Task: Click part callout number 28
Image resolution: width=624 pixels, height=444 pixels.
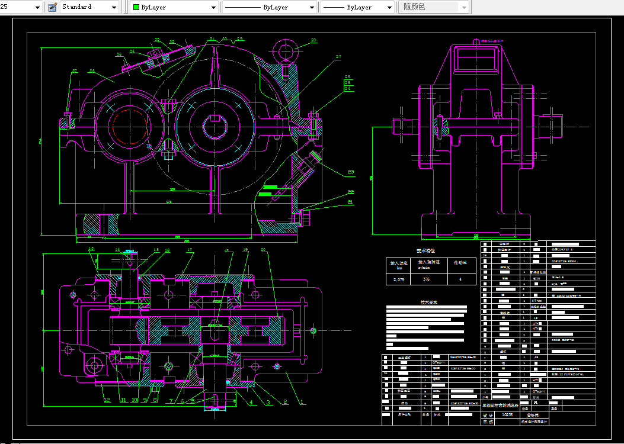Action: [x=313, y=41]
